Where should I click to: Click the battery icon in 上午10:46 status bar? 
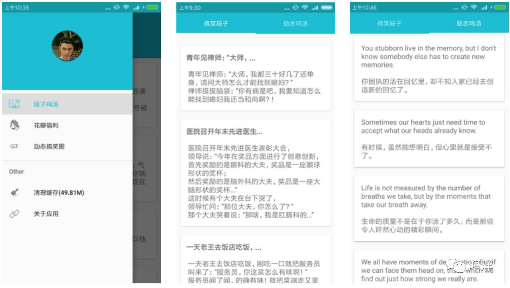500,7
